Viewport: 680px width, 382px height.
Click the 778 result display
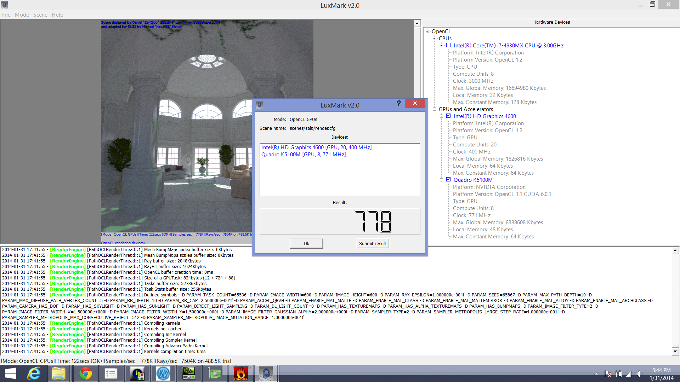point(340,222)
